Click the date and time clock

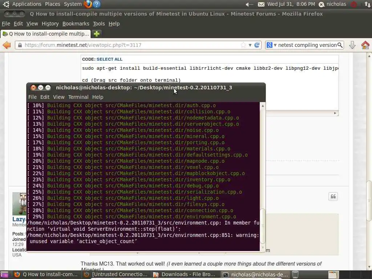coord(291,4)
